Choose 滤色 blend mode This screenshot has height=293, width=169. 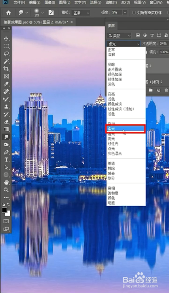111,99
